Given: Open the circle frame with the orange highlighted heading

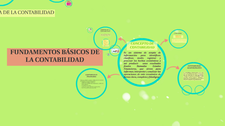Looking at the screenshot, I should tap(178, 39).
